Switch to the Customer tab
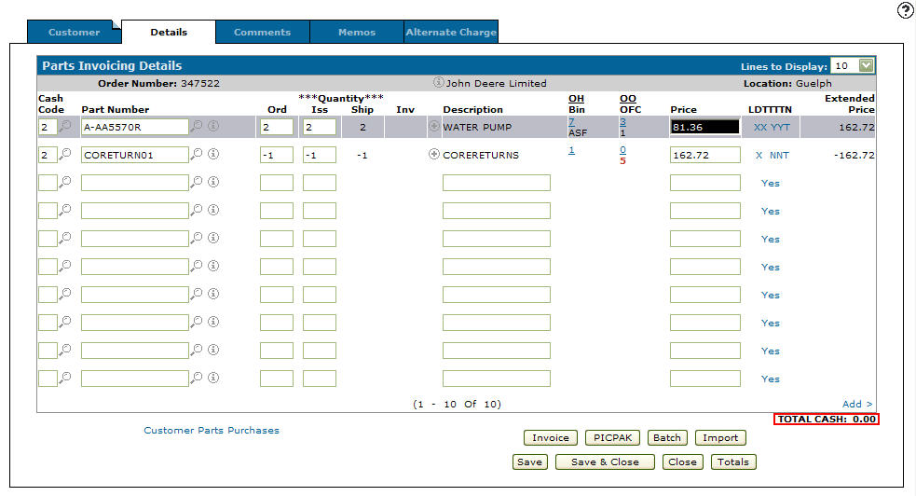Image resolution: width=916 pixels, height=496 pixels. coord(74,33)
